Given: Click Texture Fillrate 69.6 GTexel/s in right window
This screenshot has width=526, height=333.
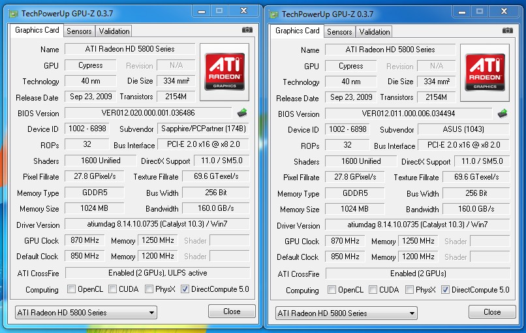Looking at the screenshot, I should 476,177.
